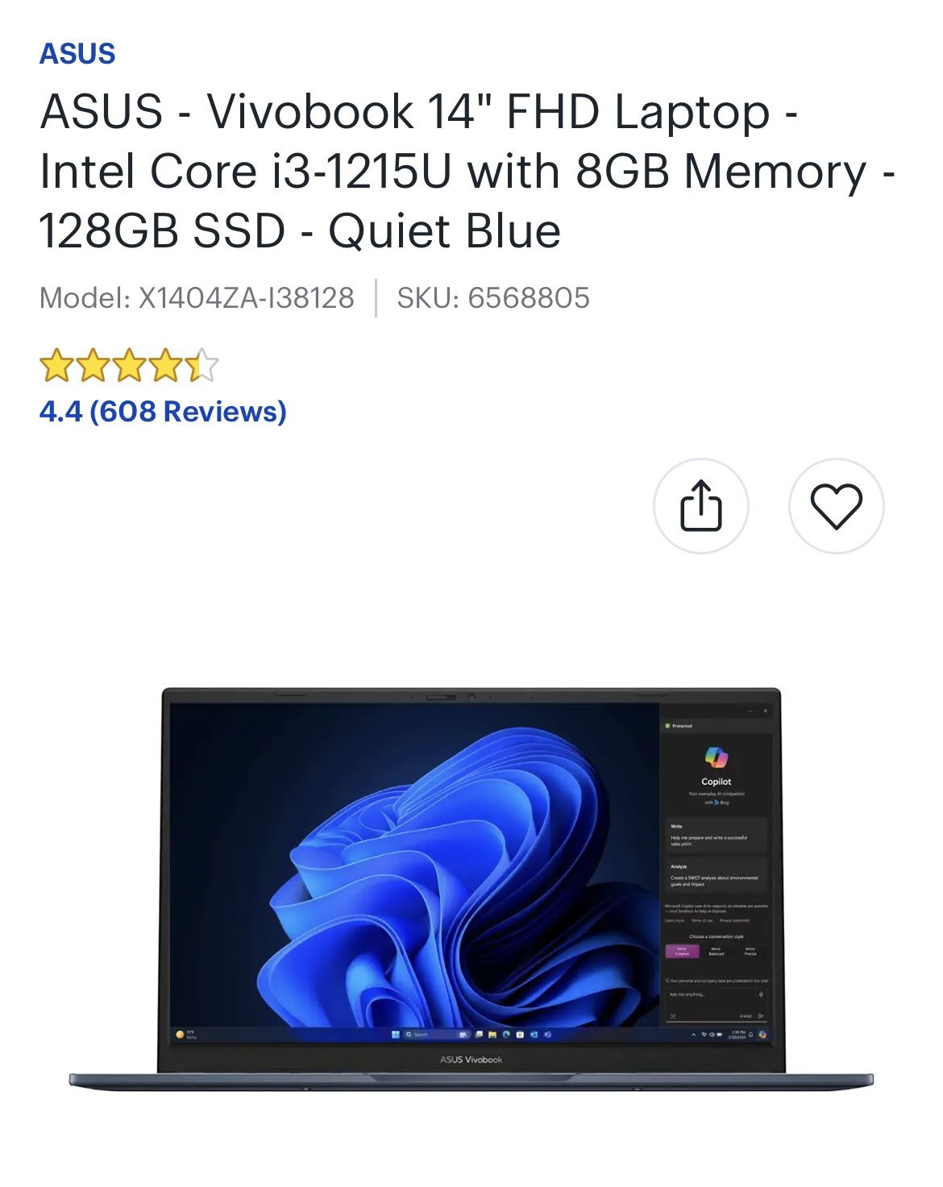Viewport: 943px width, 1187px height.
Task: Tap the Windows Start icon on laptop screen
Action: pos(396,1034)
